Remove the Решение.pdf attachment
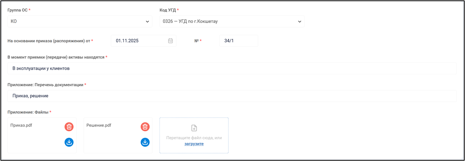Image resolution: width=465 pixels, height=161 pixels. [145, 127]
